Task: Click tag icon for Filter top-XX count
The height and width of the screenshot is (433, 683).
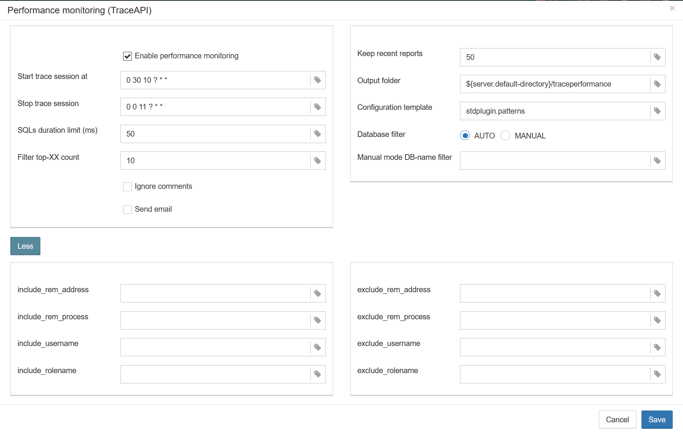Action: point(317,161)
